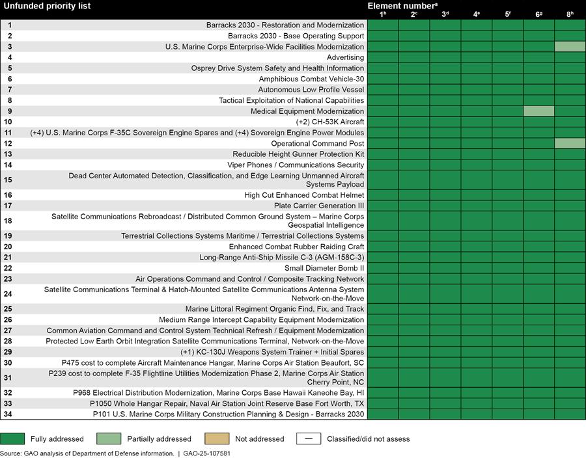Click the light green cell in row 3
The width and height of the screenshot is (586, 458).
point(570,47)
